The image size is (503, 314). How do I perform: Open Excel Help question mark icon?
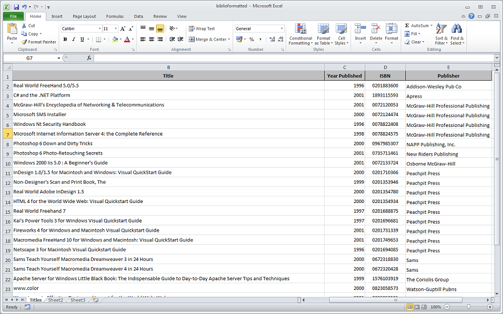point(471,16)
